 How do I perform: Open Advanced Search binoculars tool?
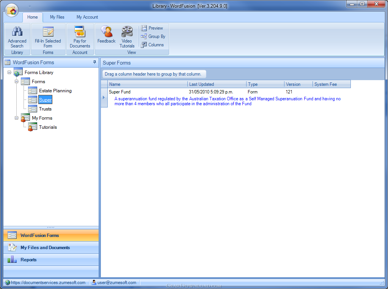(17, 37)
